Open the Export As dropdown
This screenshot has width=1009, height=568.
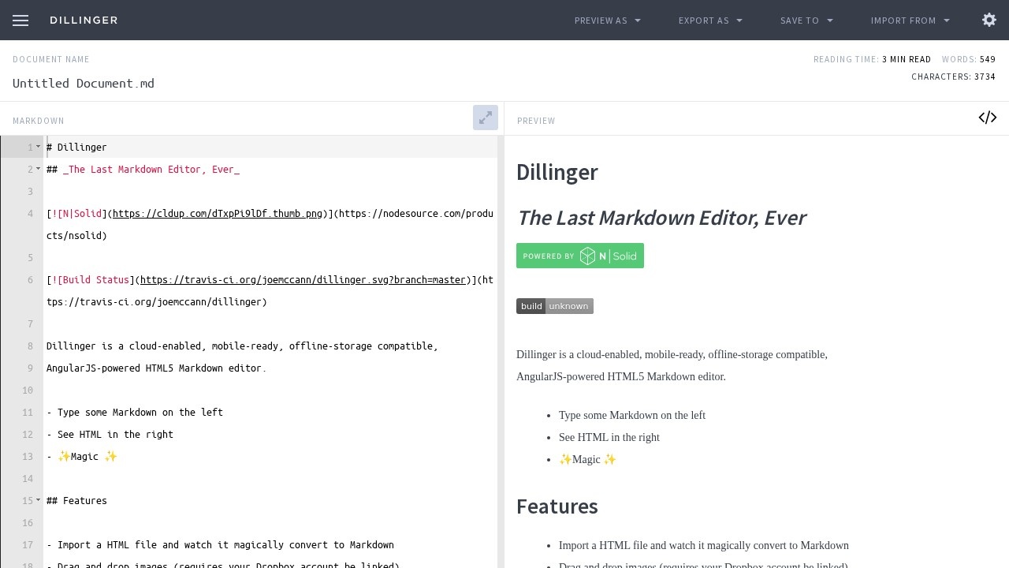coord(710,21)
